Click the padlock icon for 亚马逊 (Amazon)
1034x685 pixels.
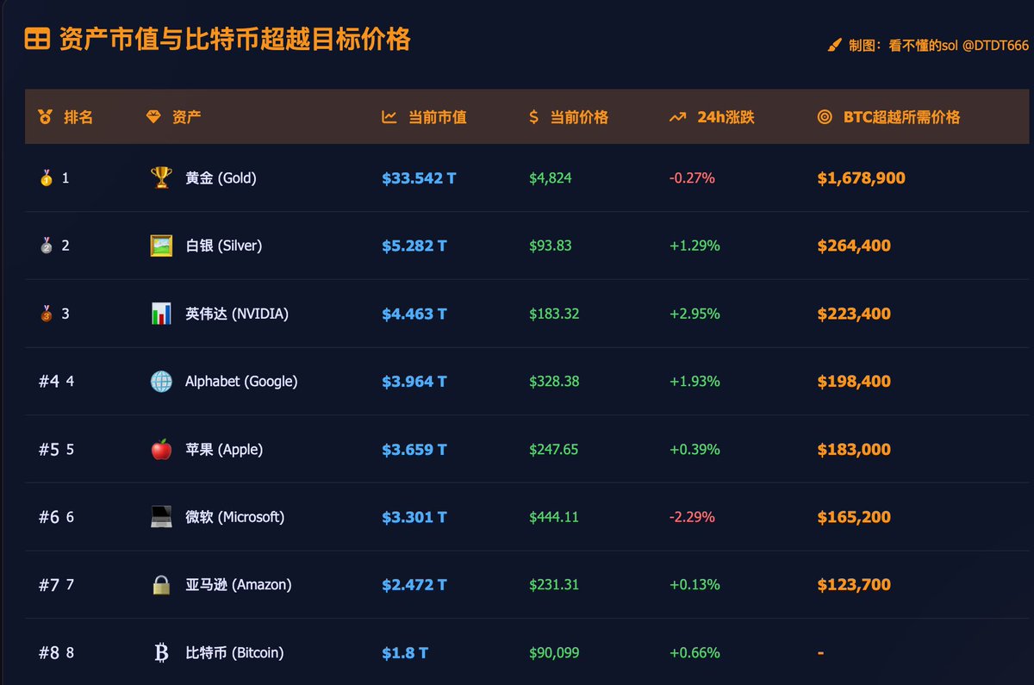click(161, 585)
